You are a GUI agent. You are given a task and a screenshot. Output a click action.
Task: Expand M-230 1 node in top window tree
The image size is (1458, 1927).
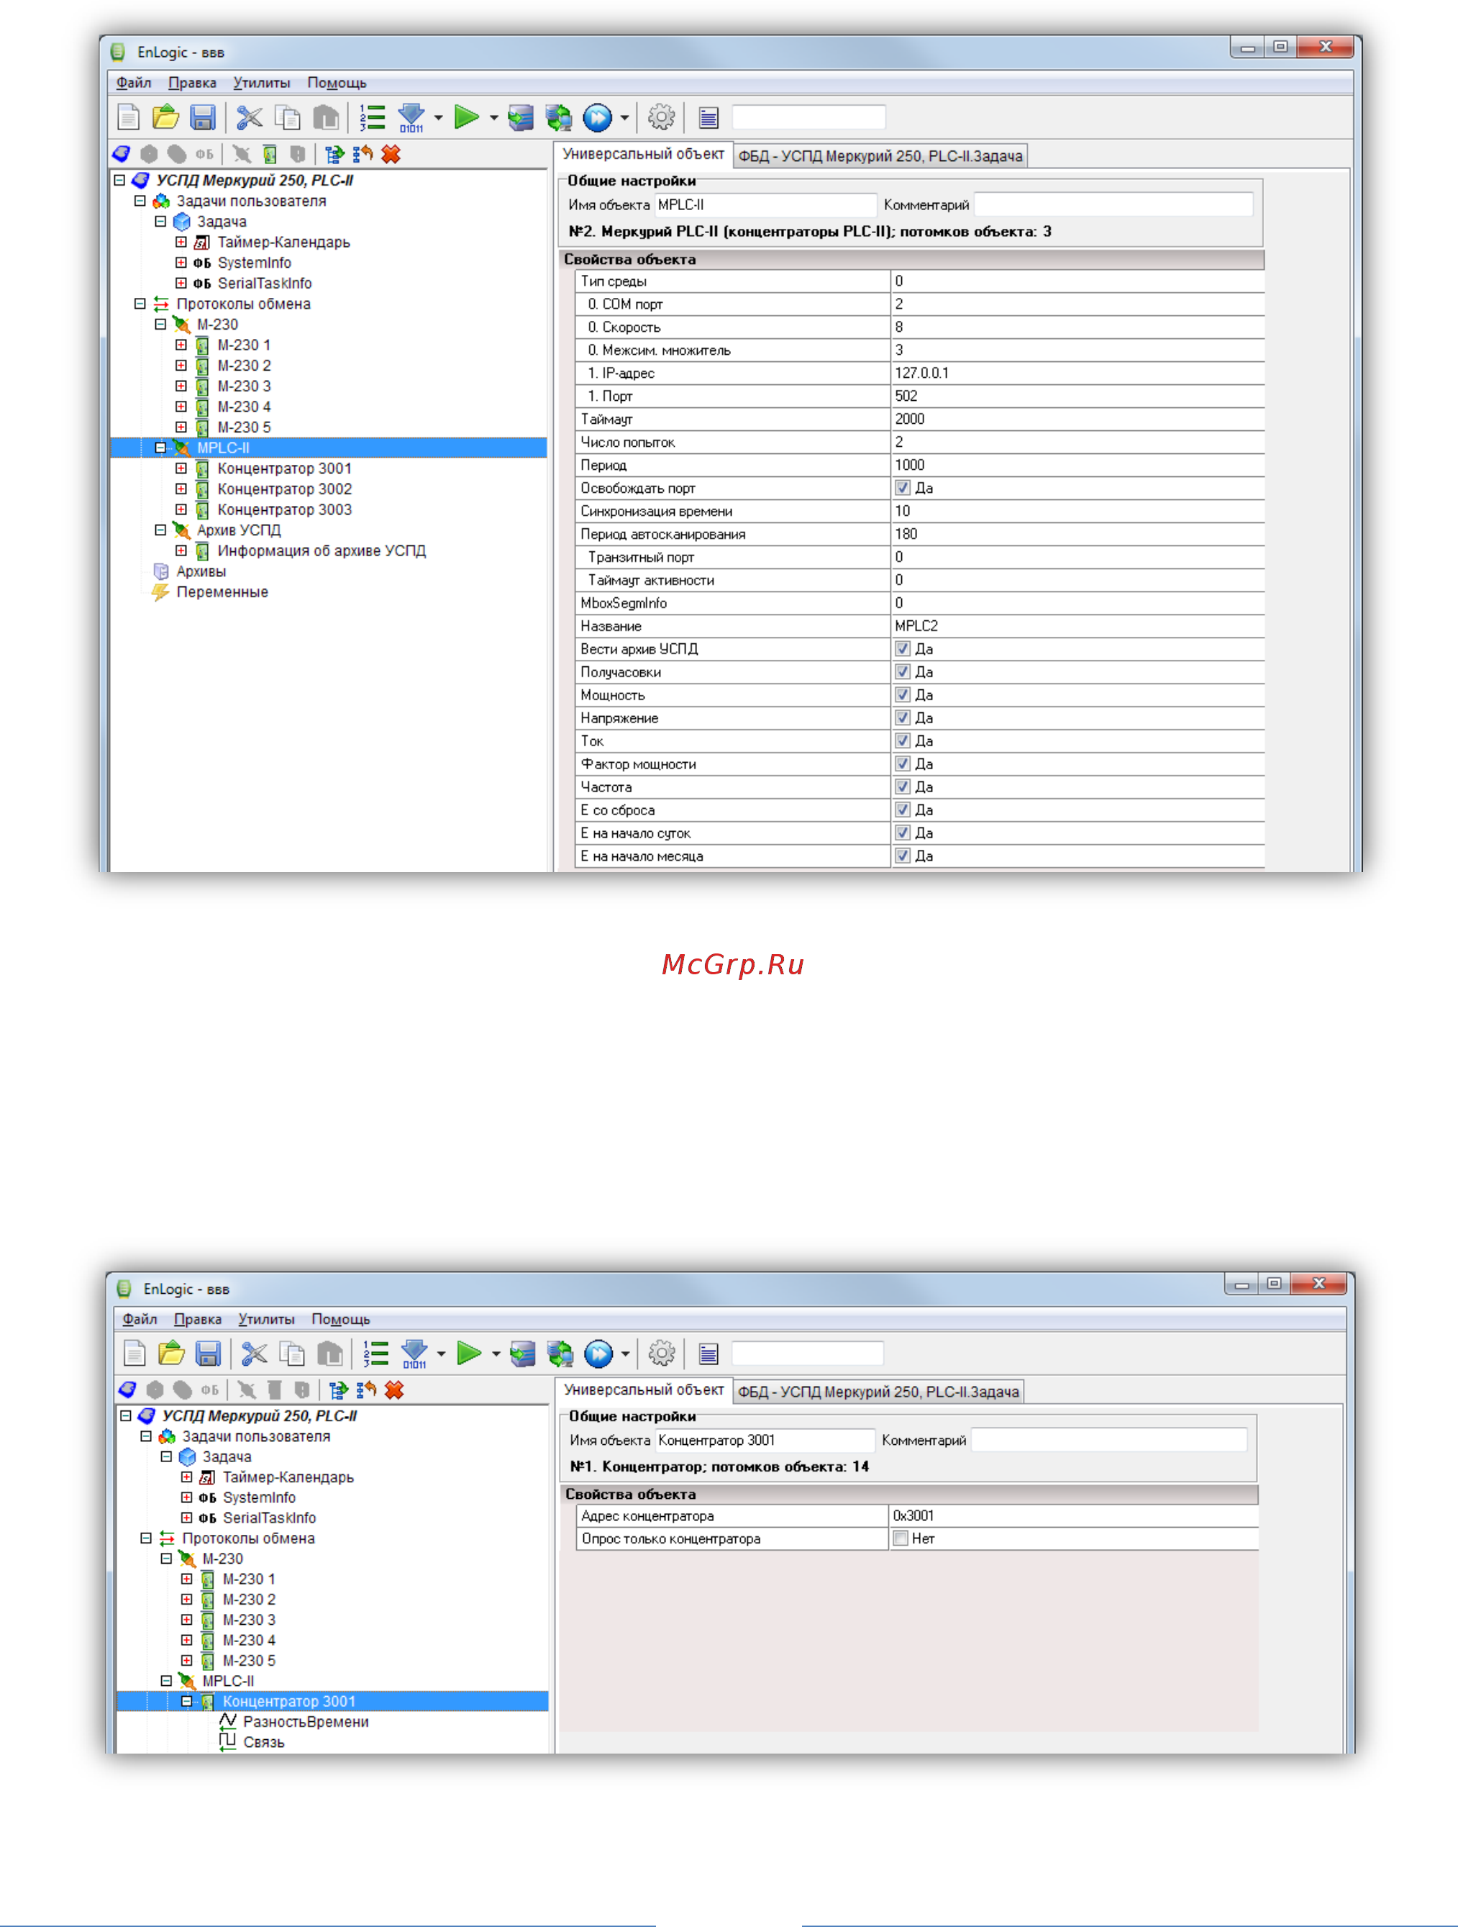(x=181, y=345)
